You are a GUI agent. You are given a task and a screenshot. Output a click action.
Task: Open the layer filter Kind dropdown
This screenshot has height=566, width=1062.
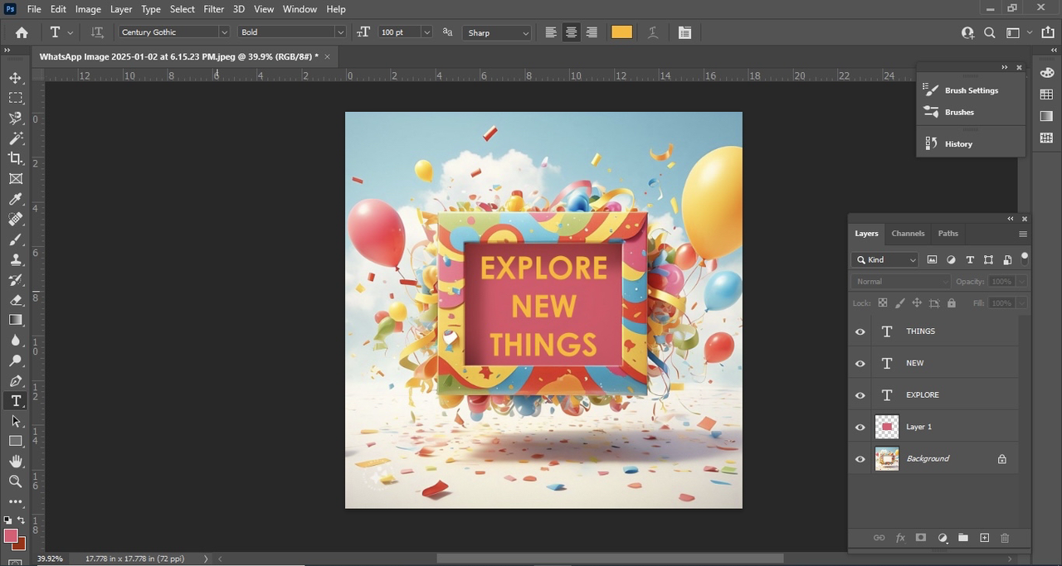click(x=885, y=259)
